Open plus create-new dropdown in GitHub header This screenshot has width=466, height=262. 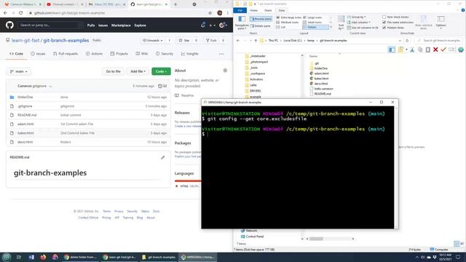click(x=212, y=25)
